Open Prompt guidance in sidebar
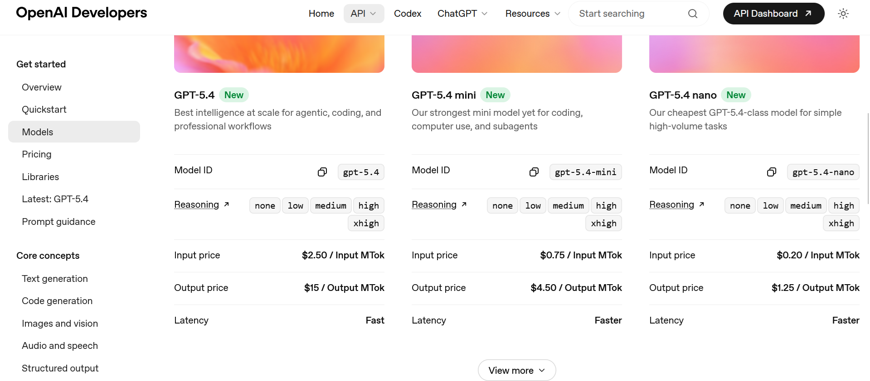The height and width of the screenshot is (381, 870). pyautogui.click(x=58, y=222)
